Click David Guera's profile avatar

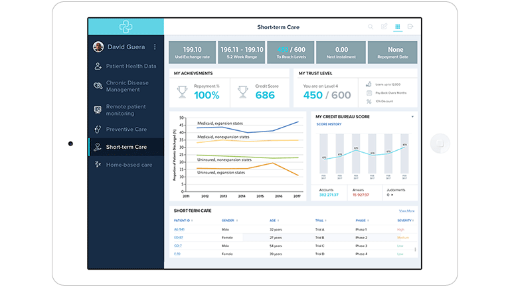click(x=98, y=47)
